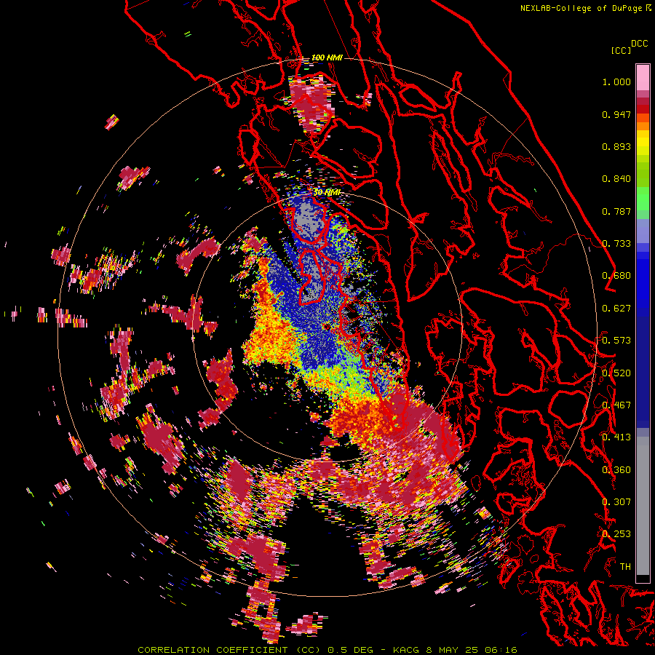655x655 pixels.
Task: Select the 0.680 scale value
Action: (616, 276)
